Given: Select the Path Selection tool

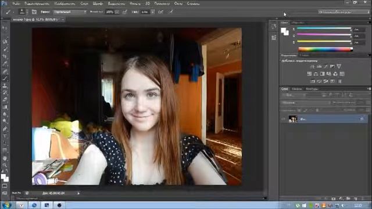Looking at the screenshot, I should pos(5,143).
